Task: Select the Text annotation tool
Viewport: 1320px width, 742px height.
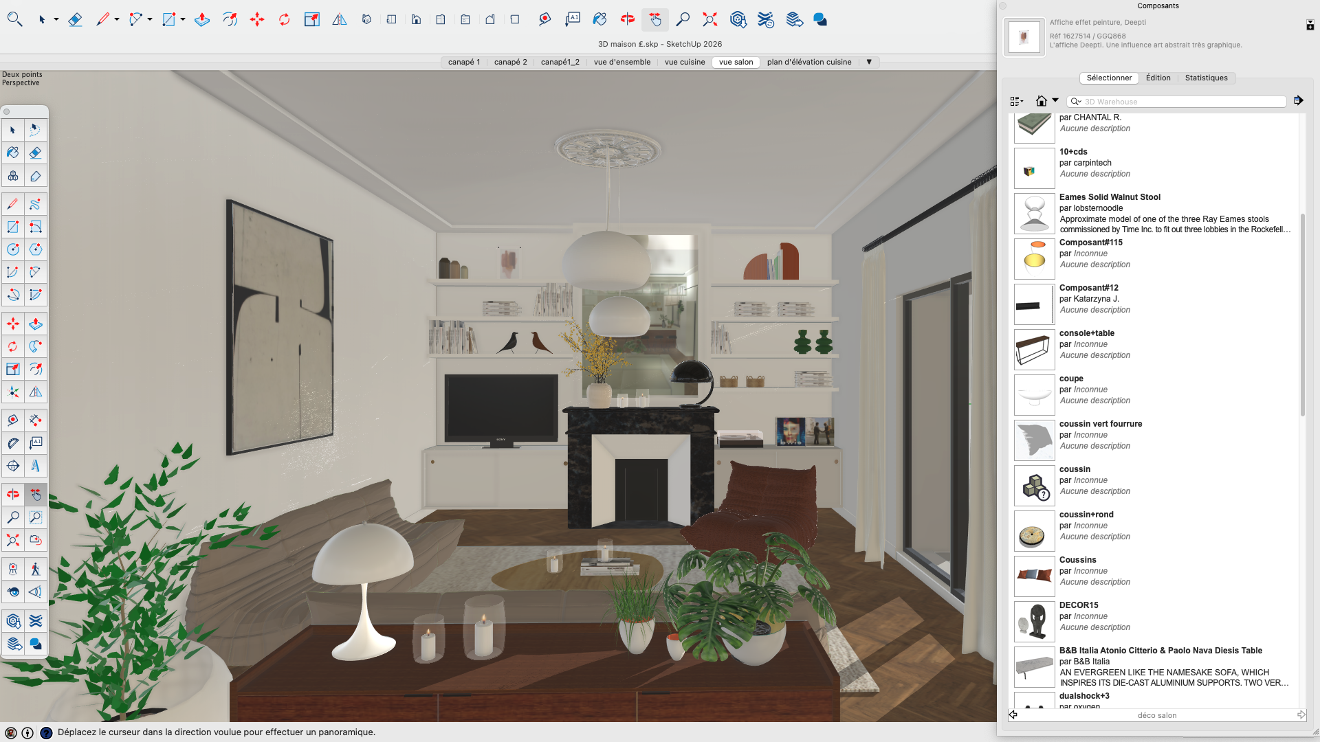Action: click(x=573, y=19)
